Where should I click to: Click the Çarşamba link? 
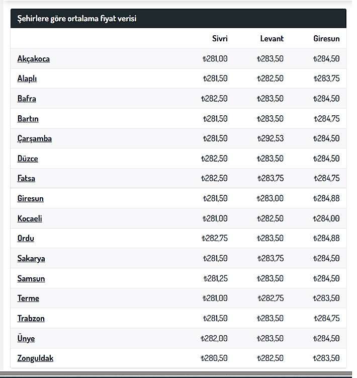point(35,138)
